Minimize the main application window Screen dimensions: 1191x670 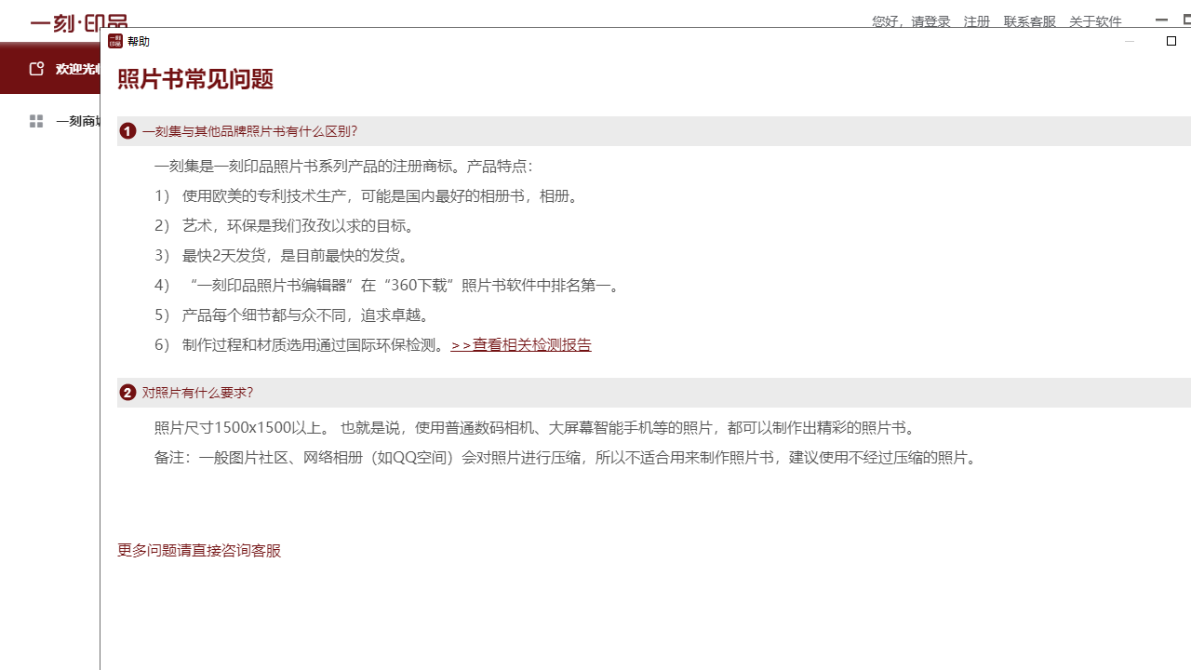coord(1159,19)
